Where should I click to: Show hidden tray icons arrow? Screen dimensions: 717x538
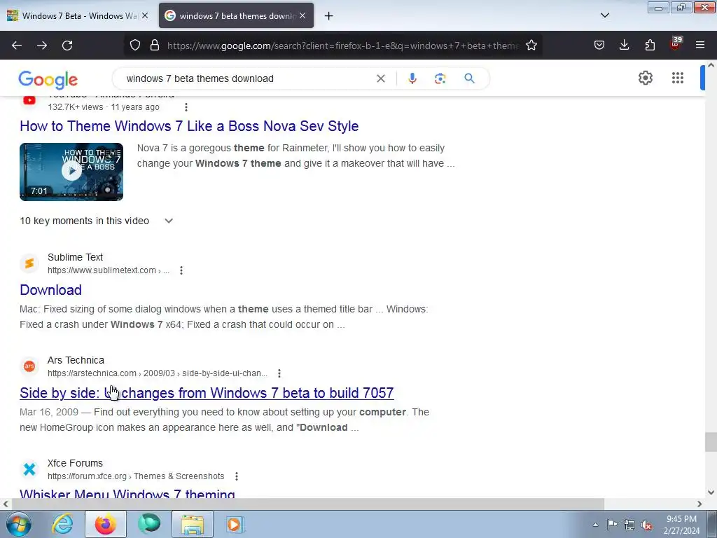tap(595, 525)
